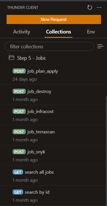Image resolution: width=107 pixels, height=206 pixels.
Task: Click the POST badge beside job_destroy
Action: click(x=19, y=92)
